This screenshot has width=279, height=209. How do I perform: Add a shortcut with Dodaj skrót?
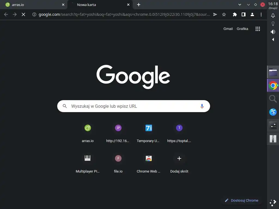click(x=179, y=164)
